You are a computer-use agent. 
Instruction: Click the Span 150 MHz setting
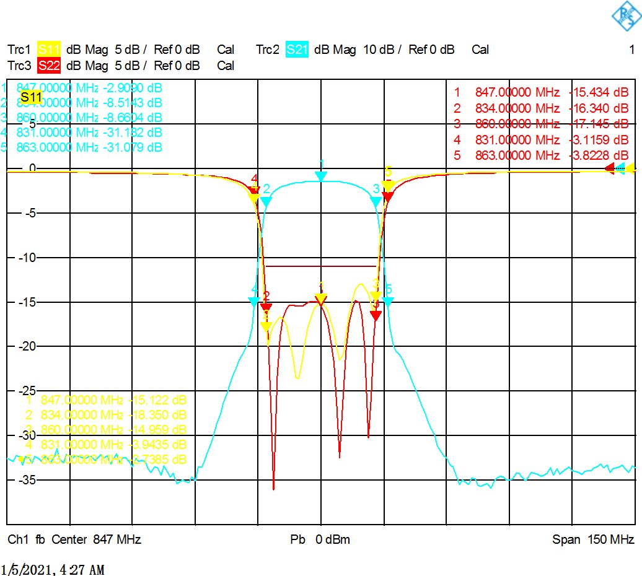pos(593,539)
